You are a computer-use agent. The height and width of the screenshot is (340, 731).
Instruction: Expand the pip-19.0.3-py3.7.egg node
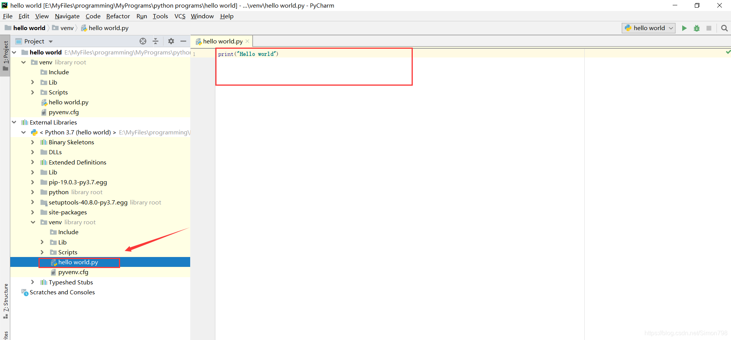[x=33, y=182]
